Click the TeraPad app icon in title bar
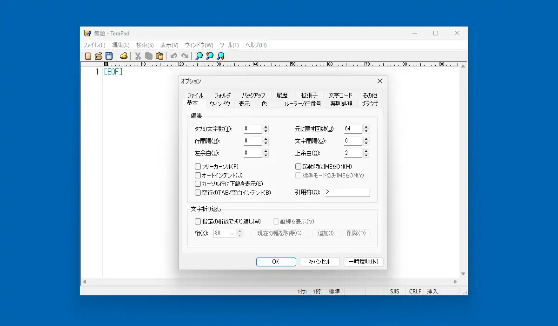The height and width of the screenshot is (326, 558). [x=87, y=33]
